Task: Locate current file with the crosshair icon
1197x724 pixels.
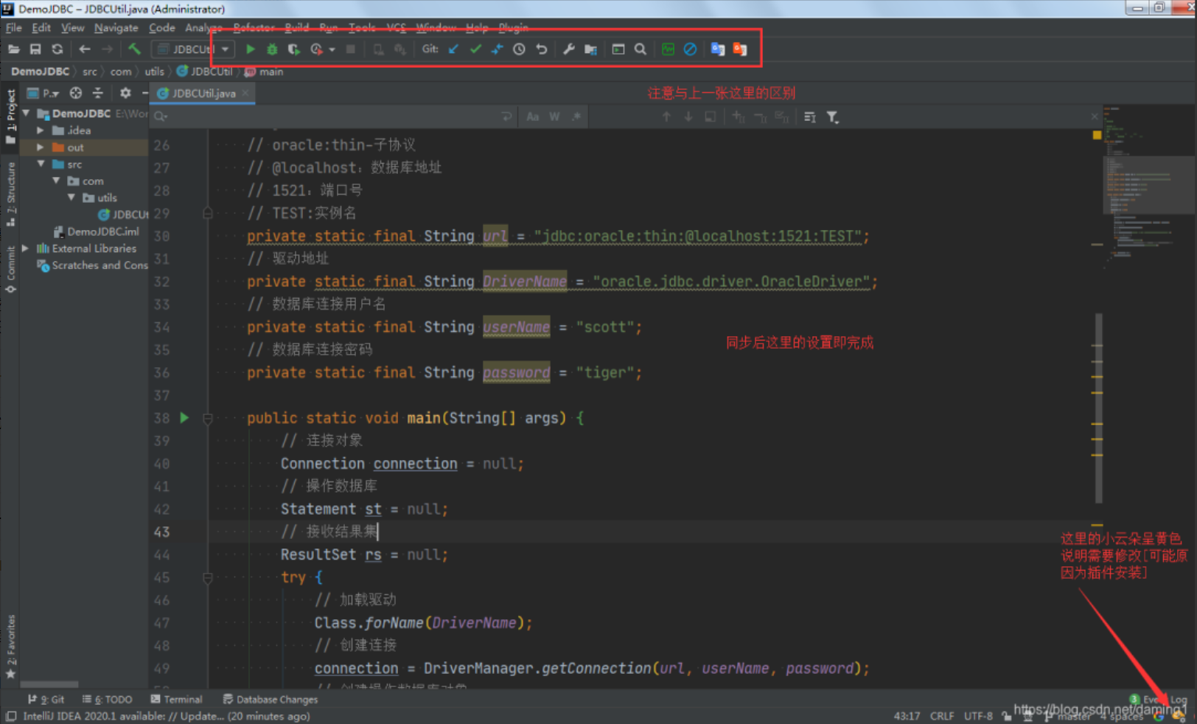Action: tap(75, 94)
